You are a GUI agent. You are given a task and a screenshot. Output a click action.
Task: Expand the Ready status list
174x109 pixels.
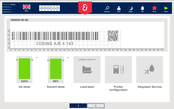point(9,8)
